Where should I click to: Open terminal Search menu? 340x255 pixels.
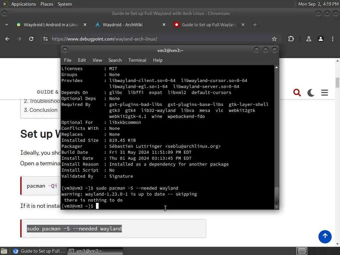coord(115,60)
